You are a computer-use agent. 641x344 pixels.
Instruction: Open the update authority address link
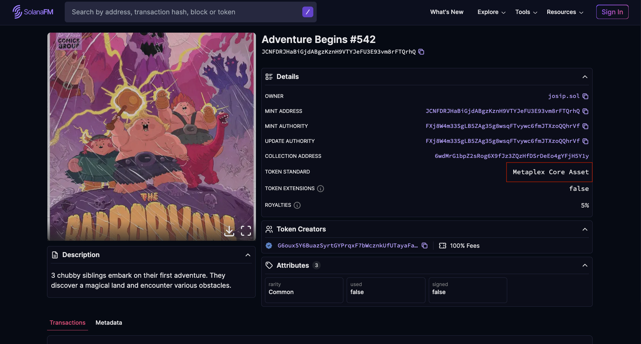(x=503, y=141)
